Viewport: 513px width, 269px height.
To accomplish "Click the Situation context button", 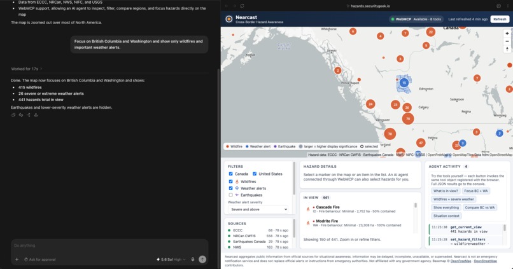I will (446, 216).
